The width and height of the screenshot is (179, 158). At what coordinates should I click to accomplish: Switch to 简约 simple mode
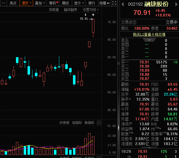(x=91, y=3)
